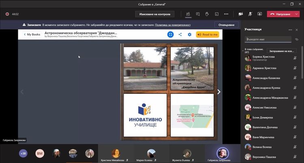Collapse the 'В това събрание' participants section

click(243, 50)
